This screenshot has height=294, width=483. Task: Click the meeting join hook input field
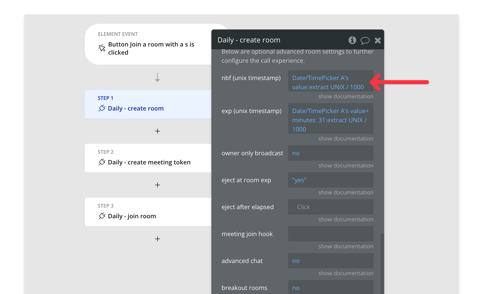[330, 234]
